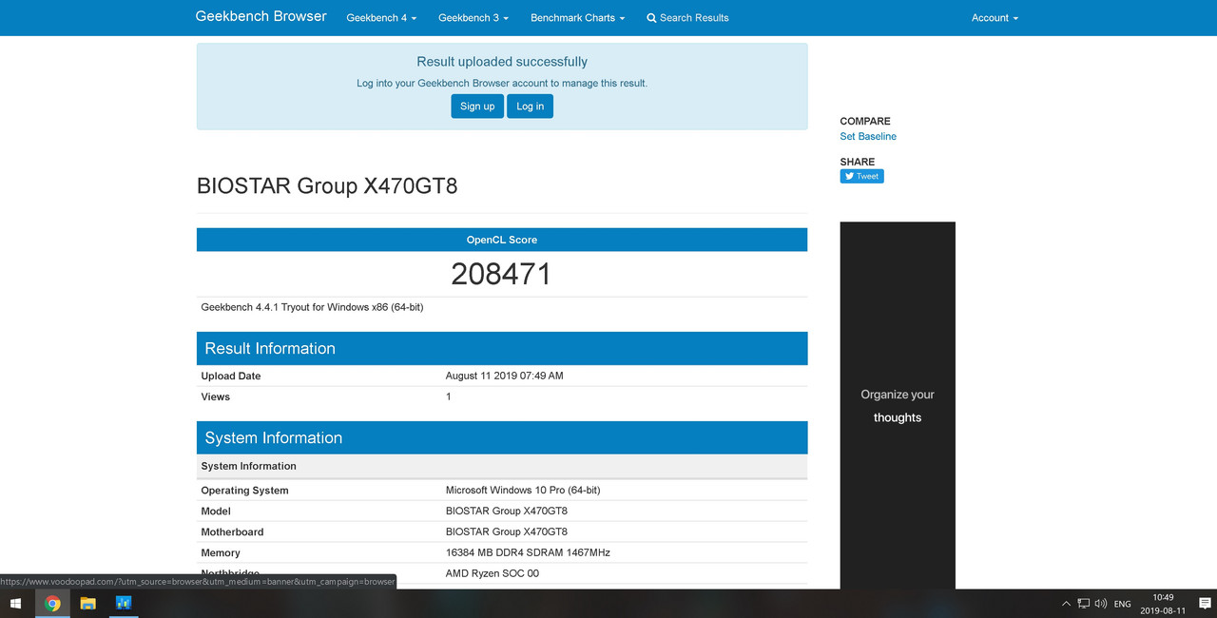Open the network tray icon

coord(1083,604)
